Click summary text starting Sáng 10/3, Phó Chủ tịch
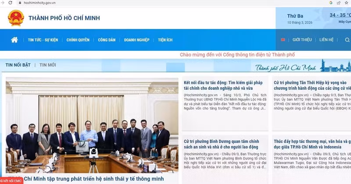 coord(225,102)
